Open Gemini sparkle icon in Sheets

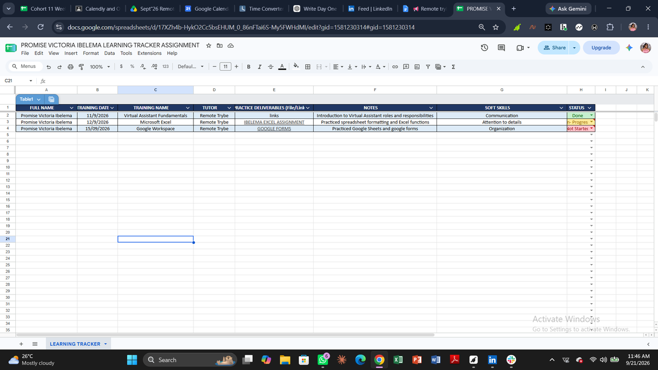coord(628,48)
